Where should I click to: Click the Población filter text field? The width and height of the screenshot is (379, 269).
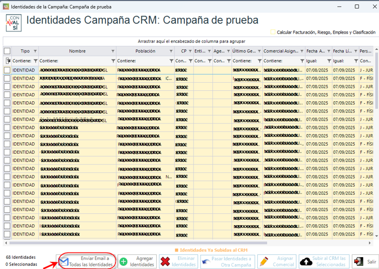point(141,61)
